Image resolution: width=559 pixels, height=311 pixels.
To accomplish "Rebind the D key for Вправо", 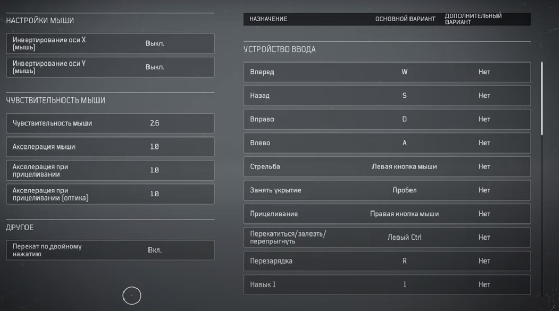I will (404, 119).
